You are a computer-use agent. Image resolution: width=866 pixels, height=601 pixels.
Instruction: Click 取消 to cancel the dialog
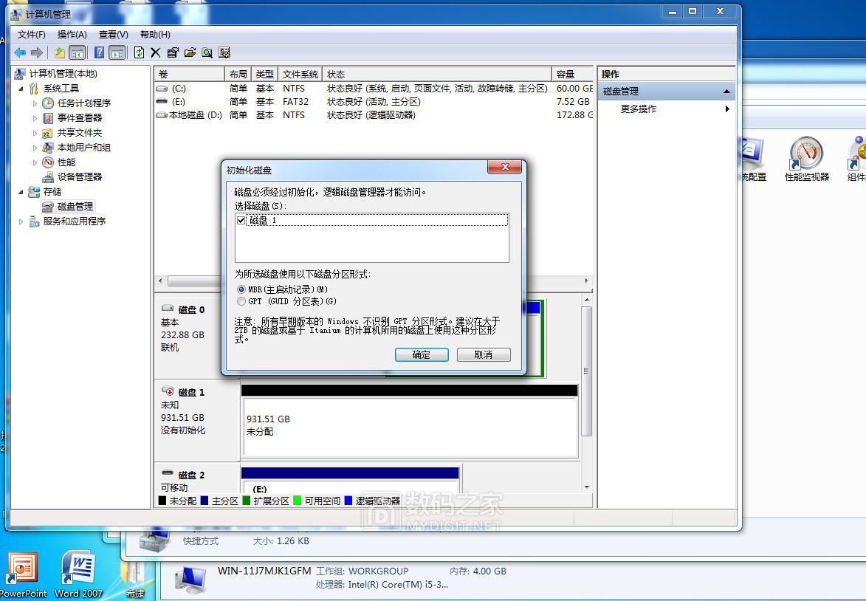(x=484, y=354)
